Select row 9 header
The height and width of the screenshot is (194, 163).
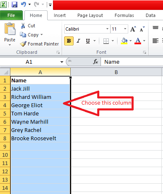[x=5, y=146]
